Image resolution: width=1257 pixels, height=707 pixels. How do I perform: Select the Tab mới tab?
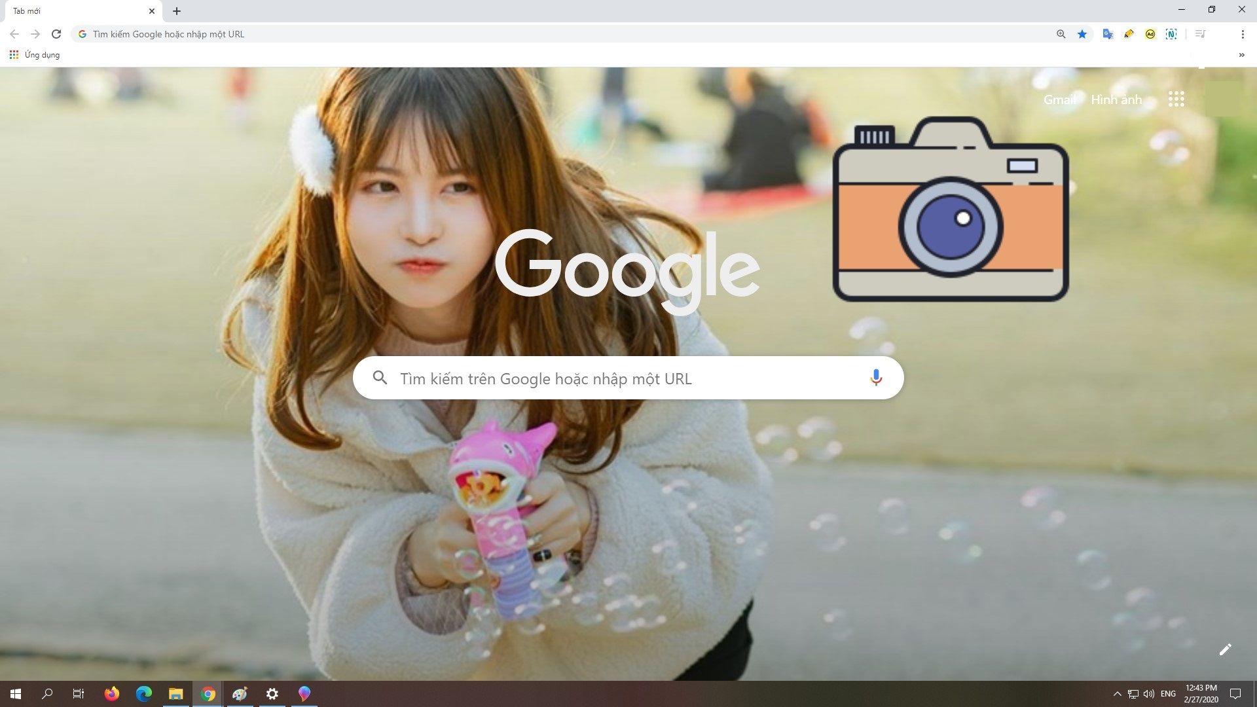[x=72, y=11]
